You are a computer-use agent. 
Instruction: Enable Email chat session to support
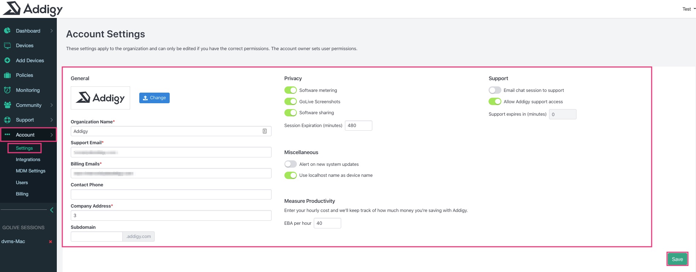tap(495, 90)
